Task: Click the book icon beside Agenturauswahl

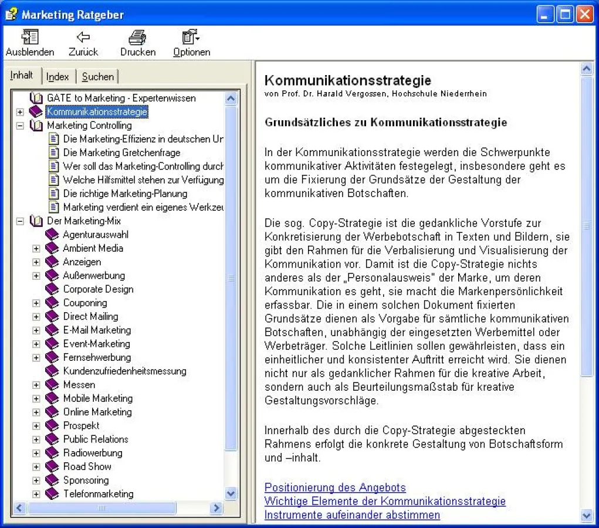Action: pos(52,235)
